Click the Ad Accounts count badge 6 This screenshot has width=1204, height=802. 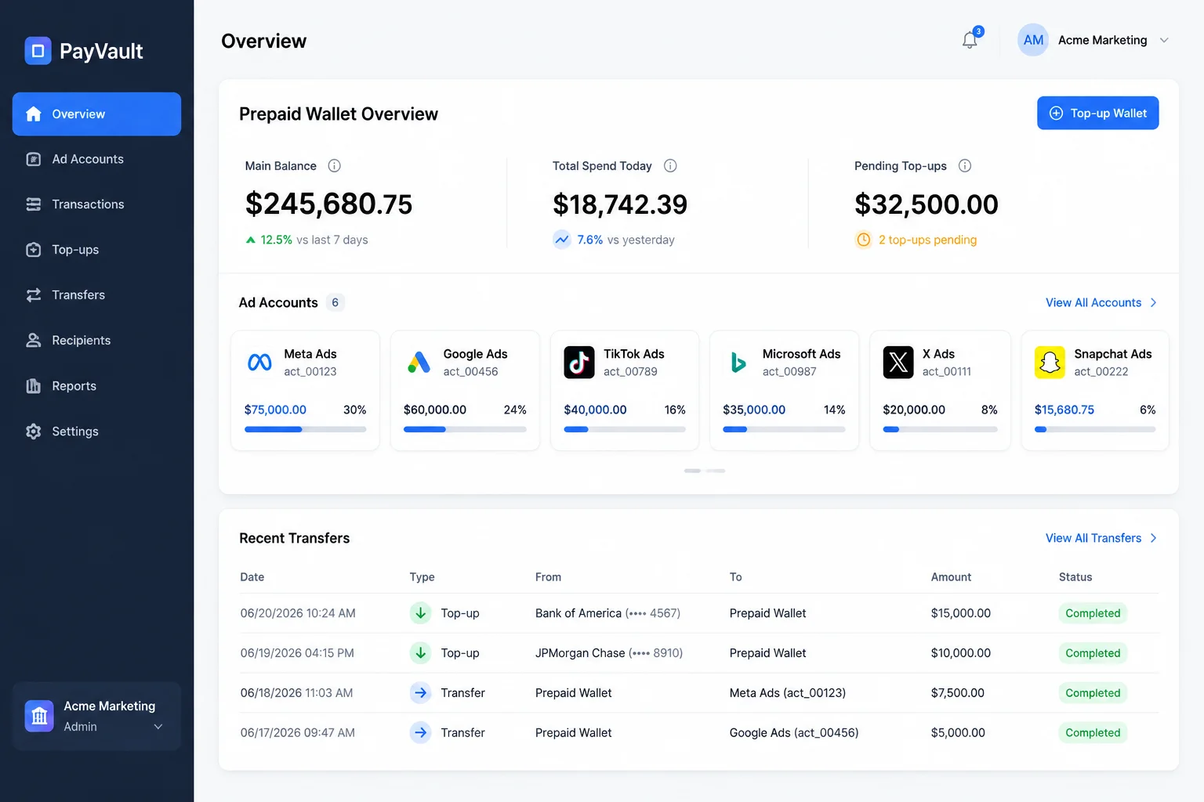pyautogui.click(x=335, y=303)
